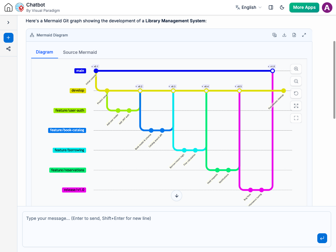Reset the diagram view
336x252 pixels.
pyautogui.click(x=296, y=94)
